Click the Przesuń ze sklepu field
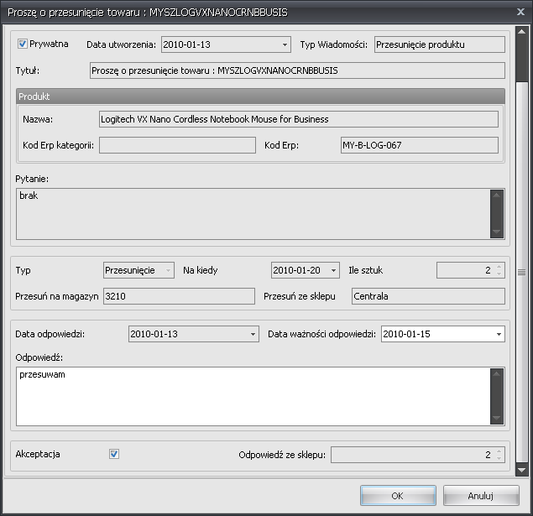The width and height of the screenshot is (533, 516). coord(428,296)
